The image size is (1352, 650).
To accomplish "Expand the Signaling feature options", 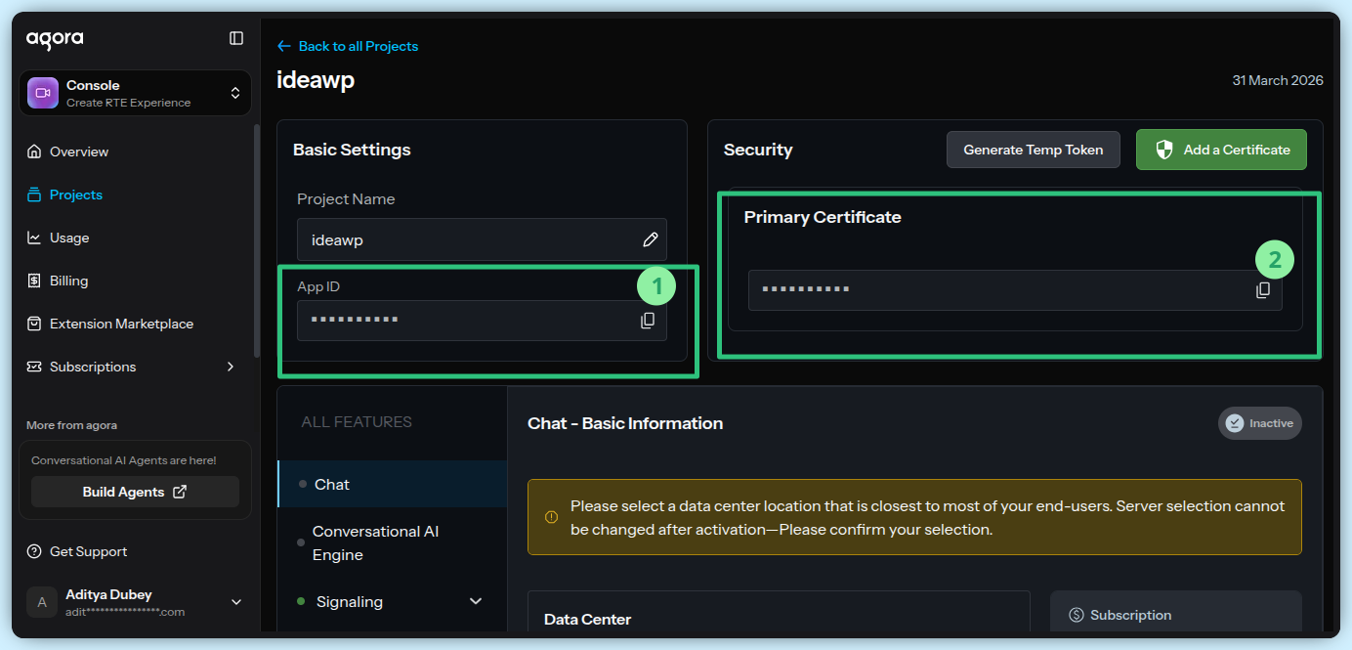I will click(x=476, y=601).
